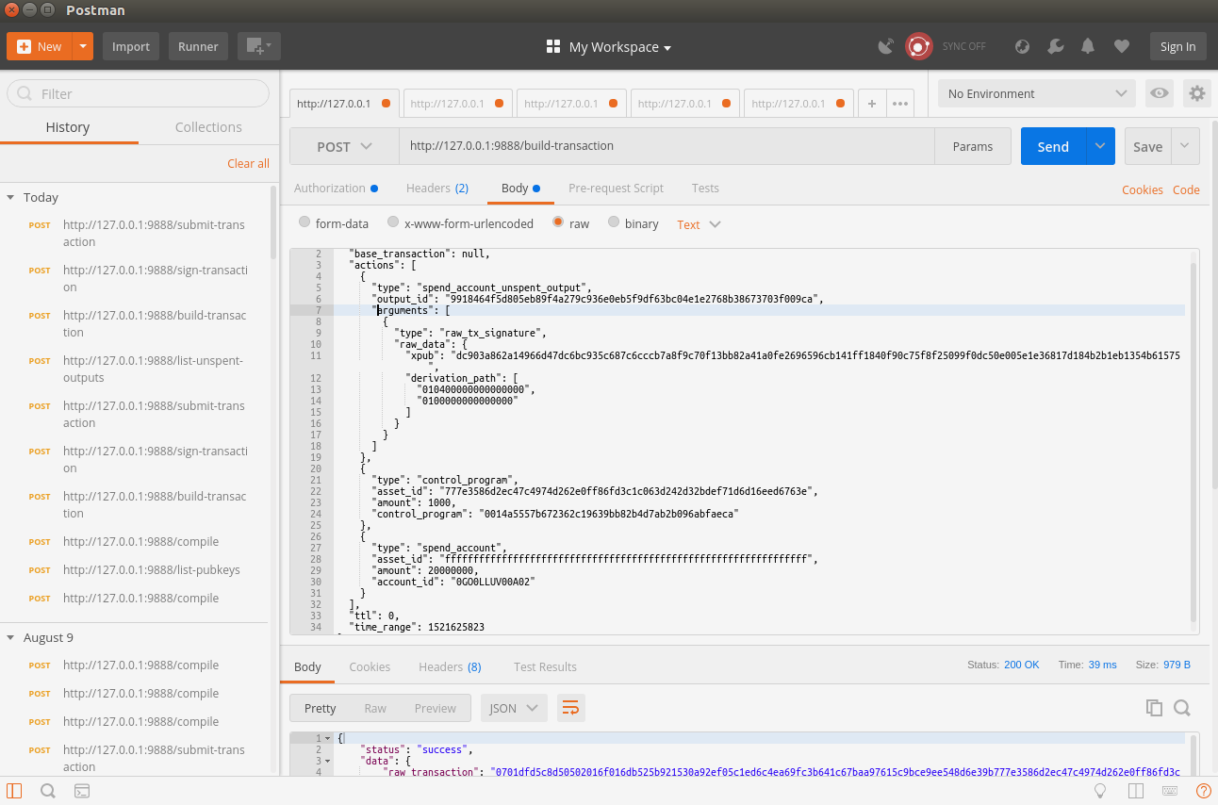Viewport: 1218px width, 805px height.
Task: Open keyboard shortcuts icon
Action: click(1170, 791)
